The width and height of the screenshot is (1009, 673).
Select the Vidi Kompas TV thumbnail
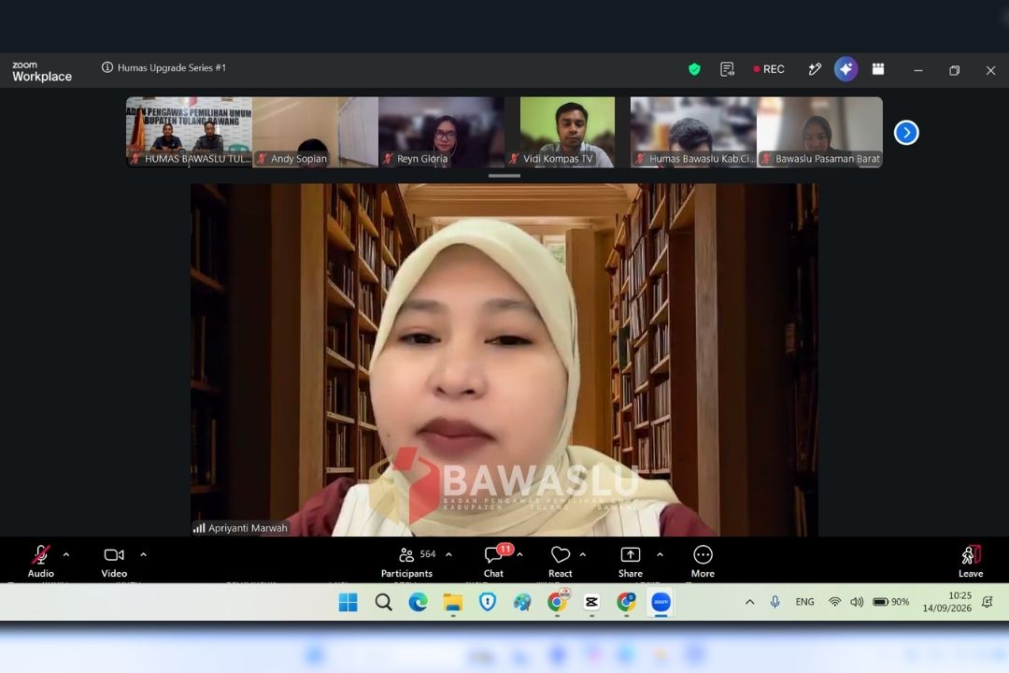[568, 132]
